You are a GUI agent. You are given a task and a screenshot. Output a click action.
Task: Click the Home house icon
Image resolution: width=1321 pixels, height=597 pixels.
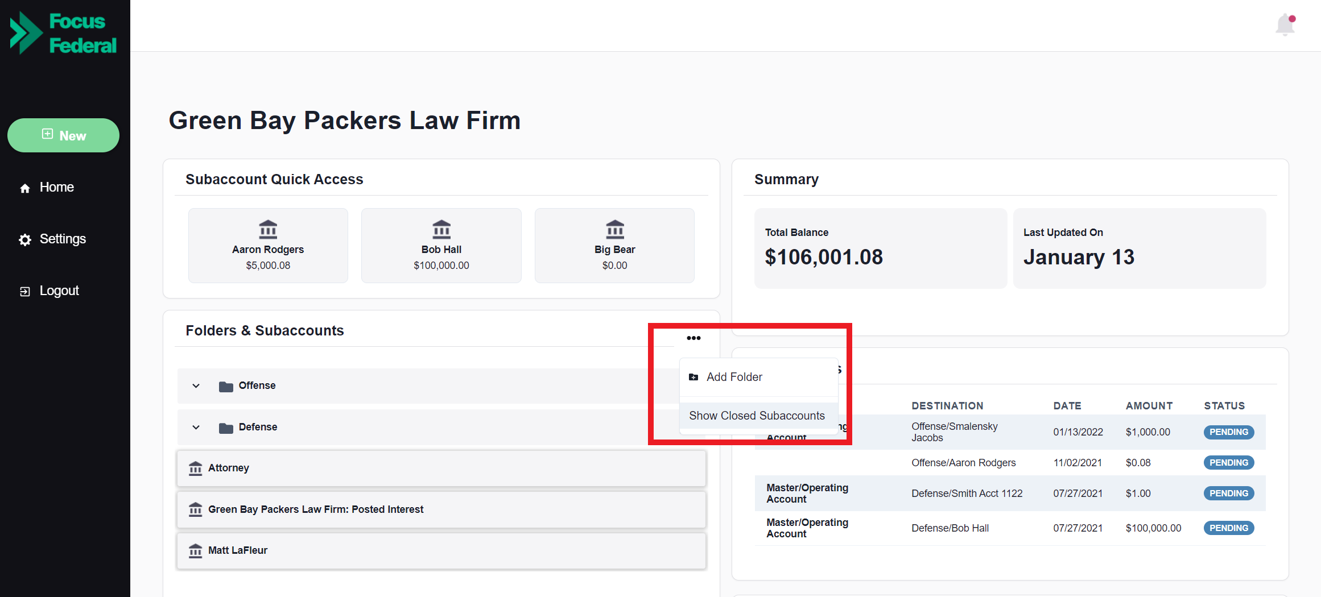tap(25, 188)
